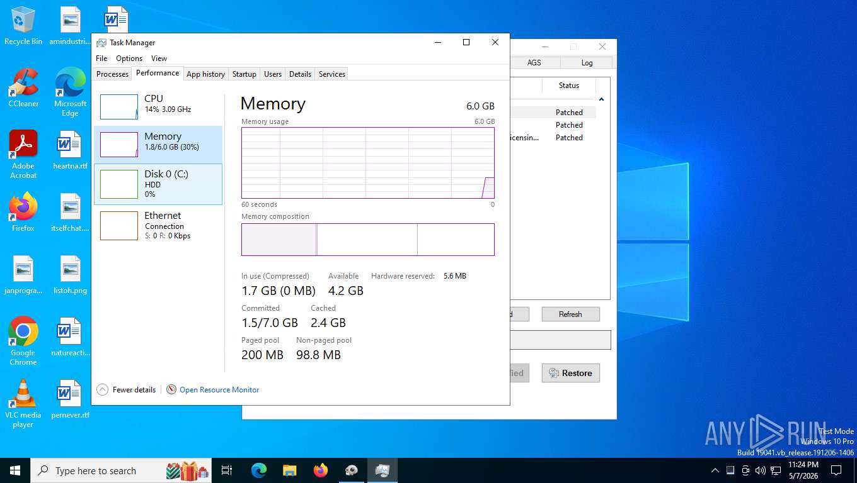Open the Microsoft Edge desktop shortcut

click(71, 92)
